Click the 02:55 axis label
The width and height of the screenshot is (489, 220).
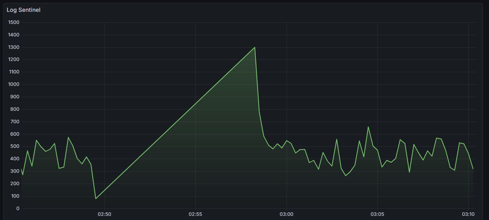pos(195,214)
